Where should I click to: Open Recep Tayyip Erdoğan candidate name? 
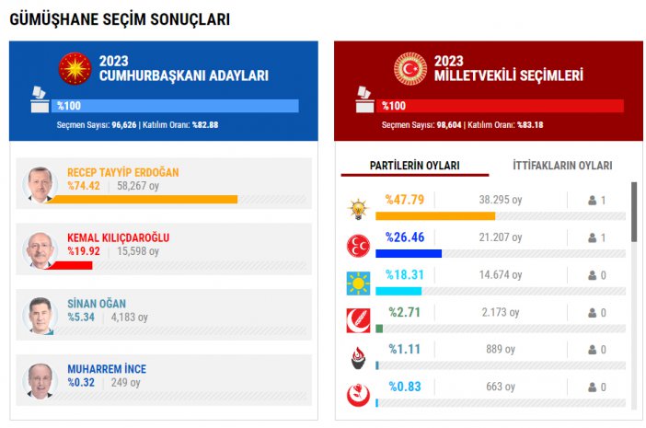click(x=123, y=172)
